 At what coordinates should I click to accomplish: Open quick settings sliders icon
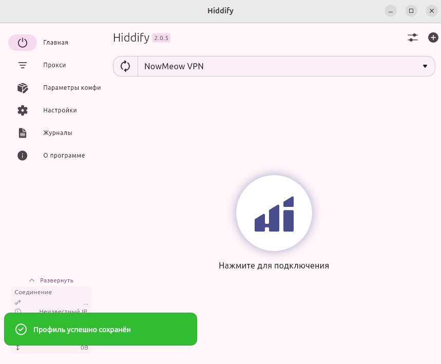click(413, 37)
